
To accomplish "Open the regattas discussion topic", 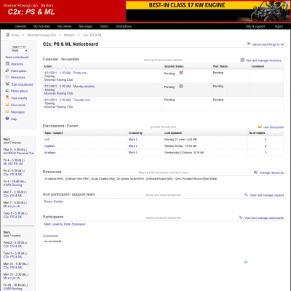I will pos(49,146).
